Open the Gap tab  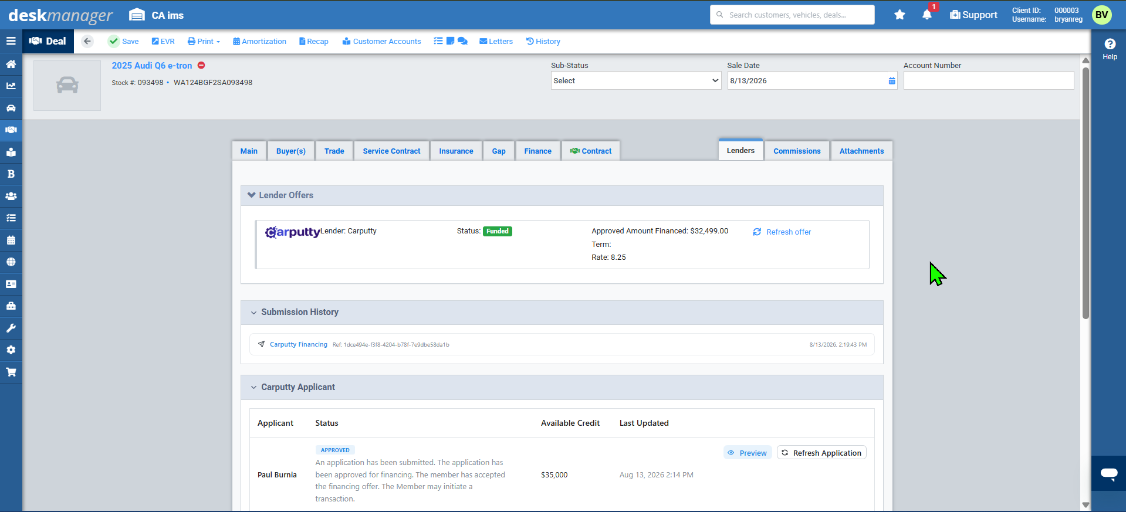pyautogui.click(x=499, y=151)
